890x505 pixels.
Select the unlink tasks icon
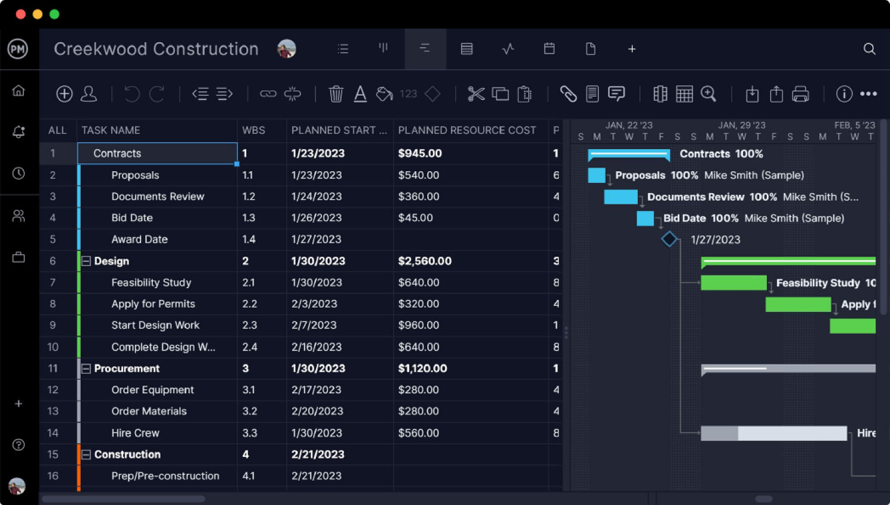[x=293, y=93]
